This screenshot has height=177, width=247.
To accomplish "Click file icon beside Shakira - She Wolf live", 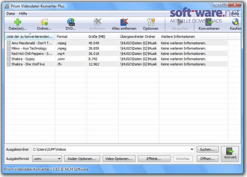I will click(x=8, y=64).
